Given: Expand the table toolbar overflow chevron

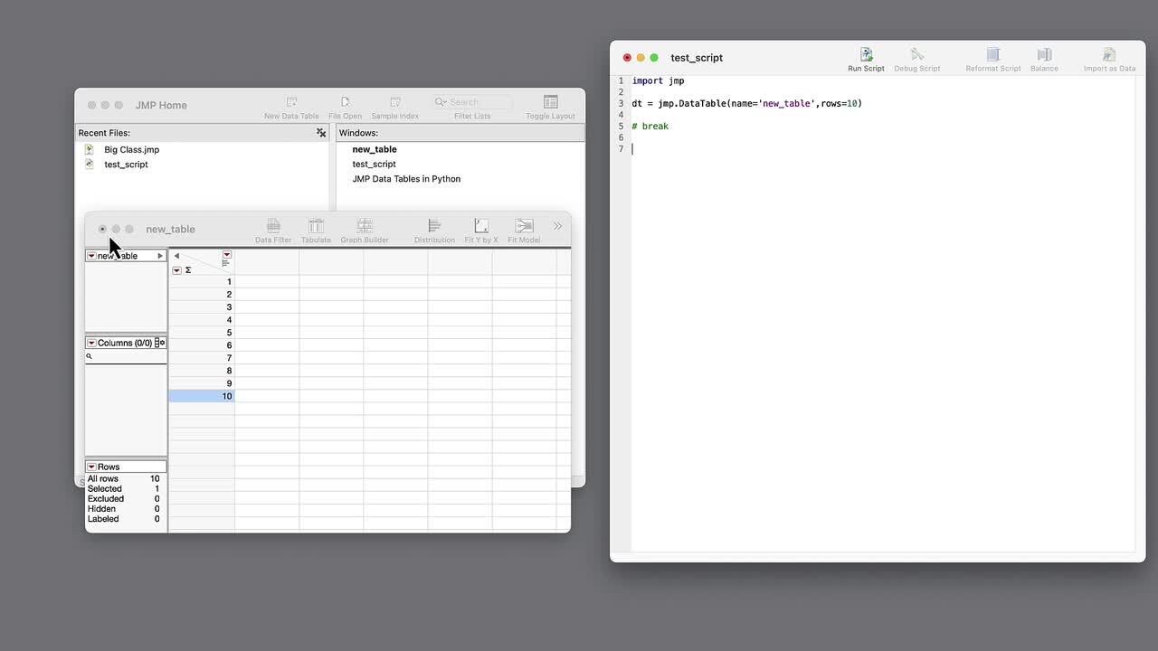Looking at the screenshot, I should (557, 227).
